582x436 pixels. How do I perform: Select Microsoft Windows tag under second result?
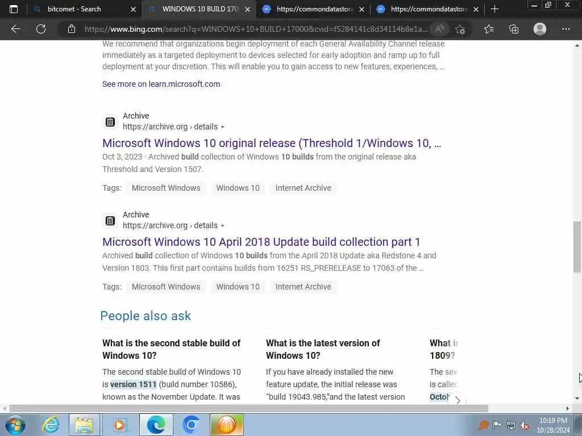166,287
